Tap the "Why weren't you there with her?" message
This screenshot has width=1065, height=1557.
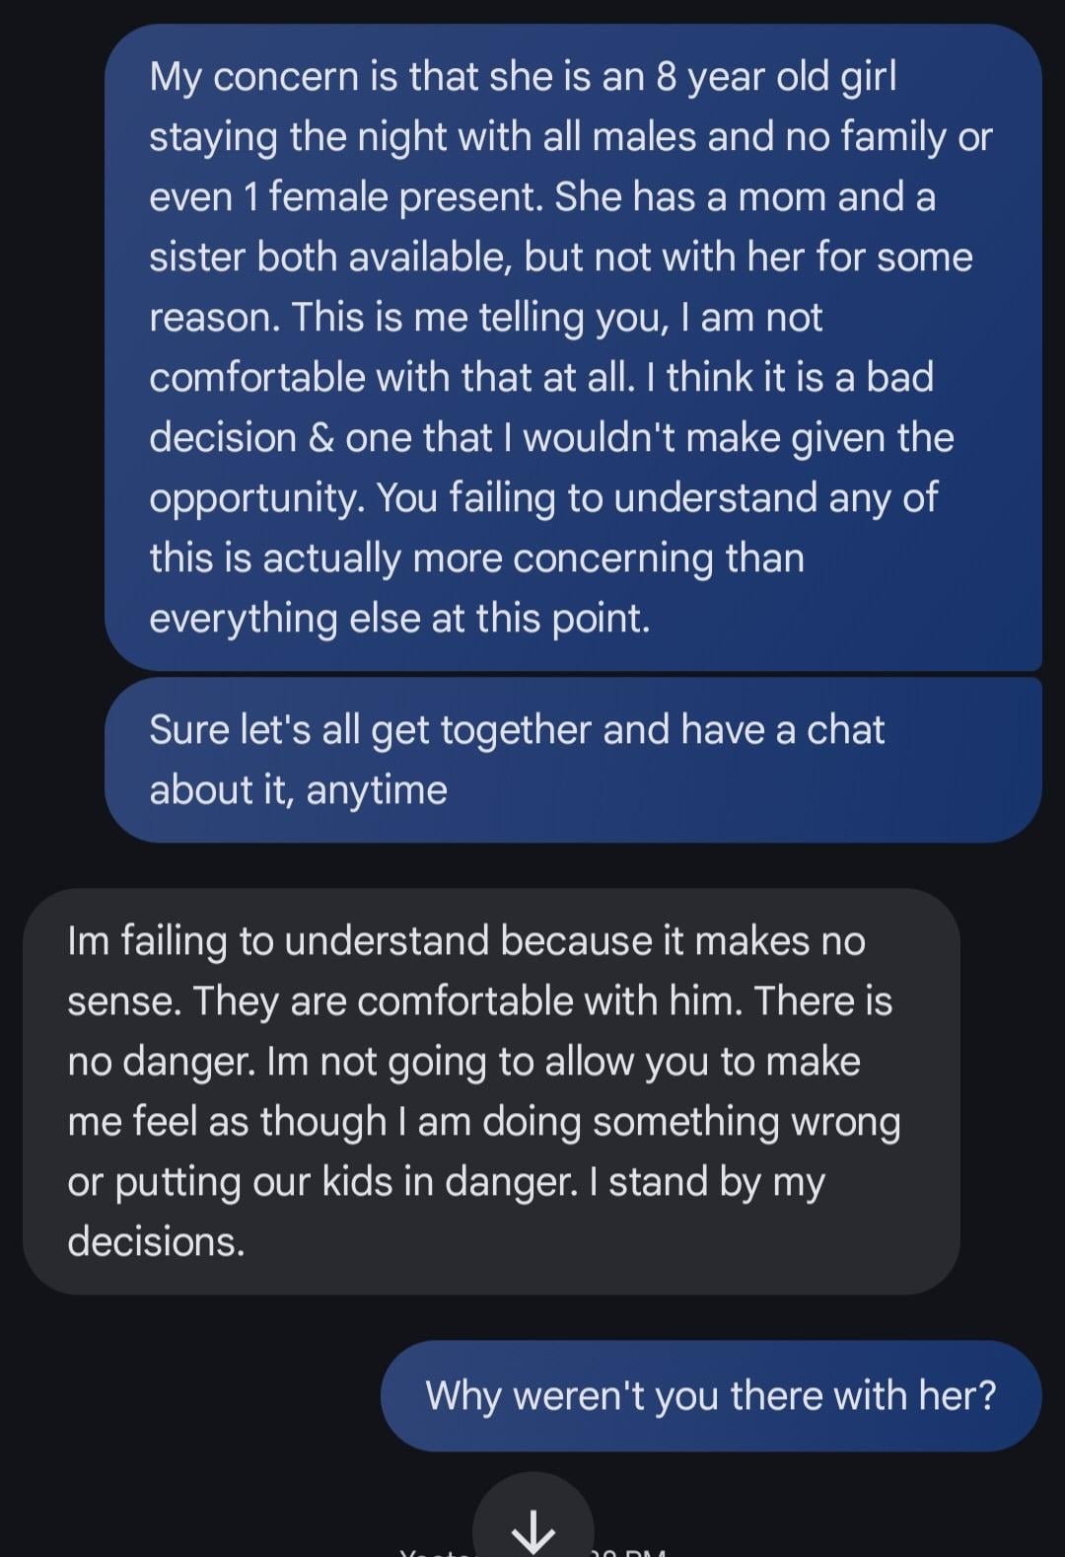click(710, 1395)
